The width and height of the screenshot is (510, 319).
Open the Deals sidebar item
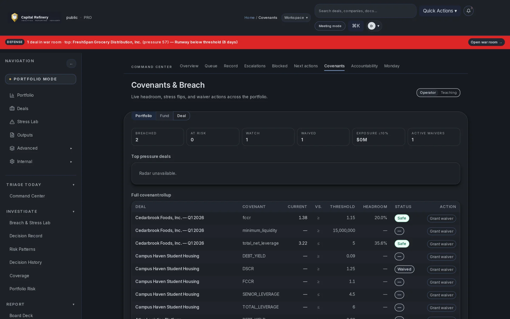tap(41, 108)
